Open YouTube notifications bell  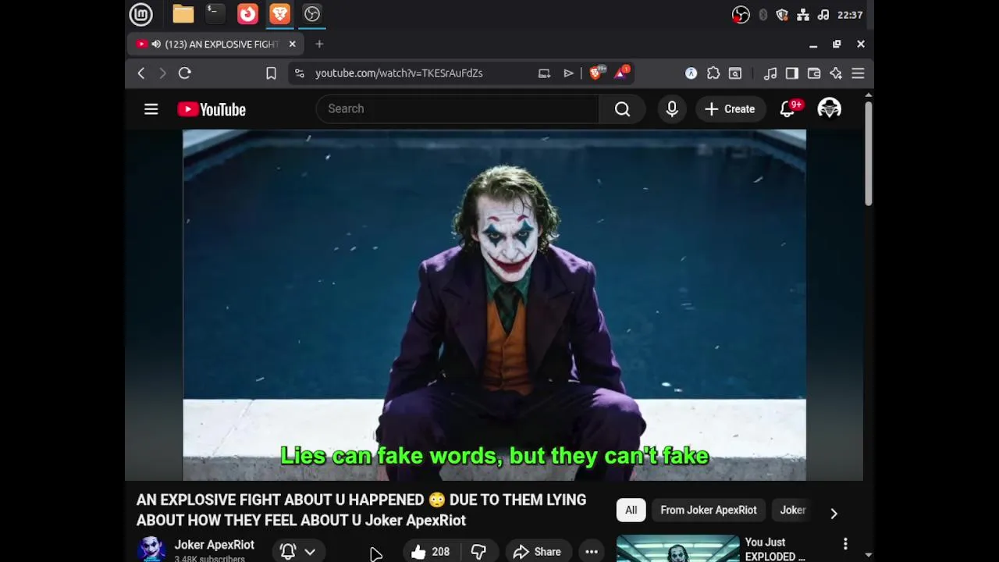pyautogui.click(x=787, y=109)
